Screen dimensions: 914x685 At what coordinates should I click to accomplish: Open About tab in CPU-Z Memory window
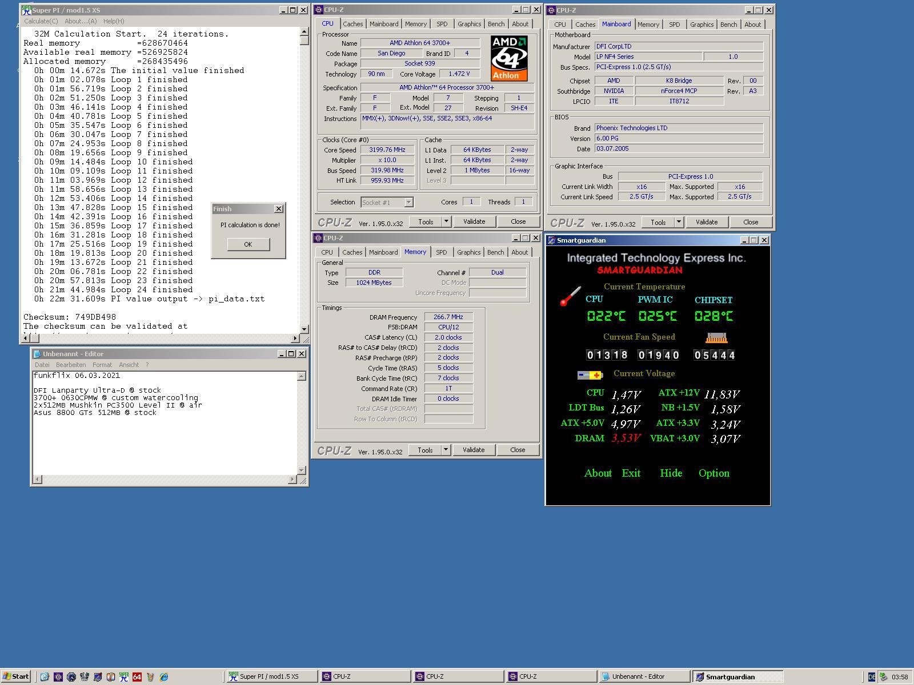click(x=520, y=252)
